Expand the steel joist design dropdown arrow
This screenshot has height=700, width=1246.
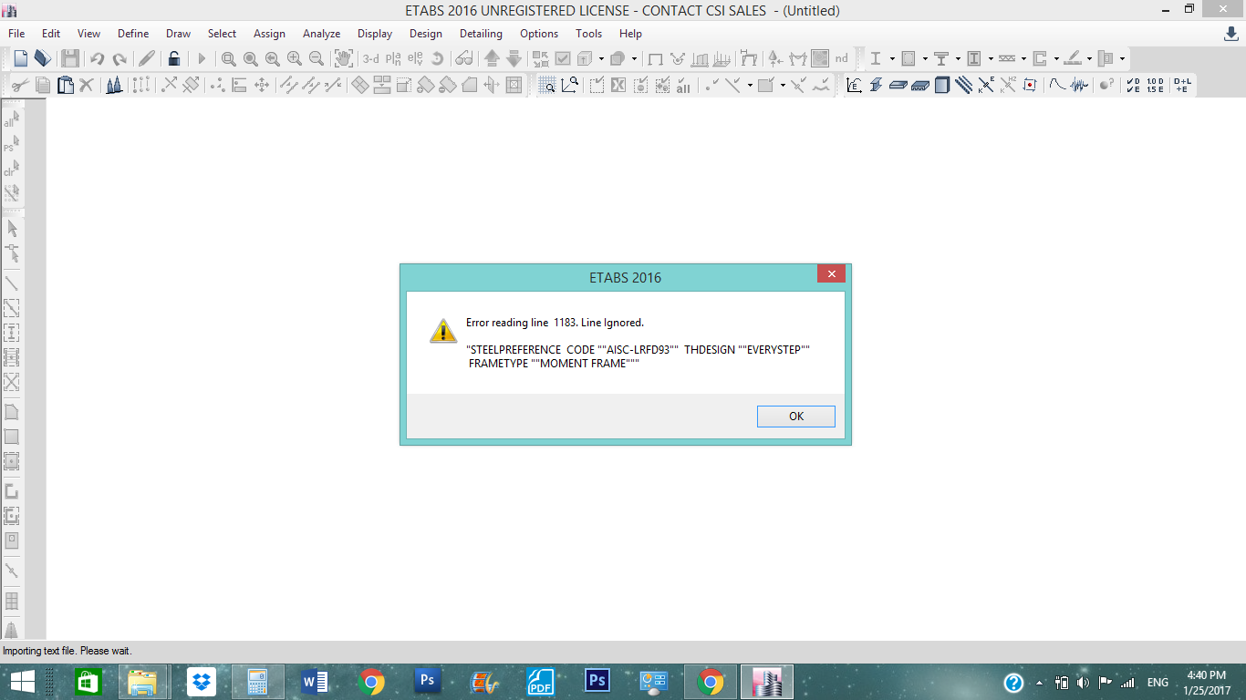(x=1023, y=58)
